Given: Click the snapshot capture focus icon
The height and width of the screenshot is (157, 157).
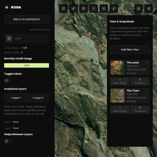Looking at the screenshot, I should pyautogui.click(x=104, y=8).
